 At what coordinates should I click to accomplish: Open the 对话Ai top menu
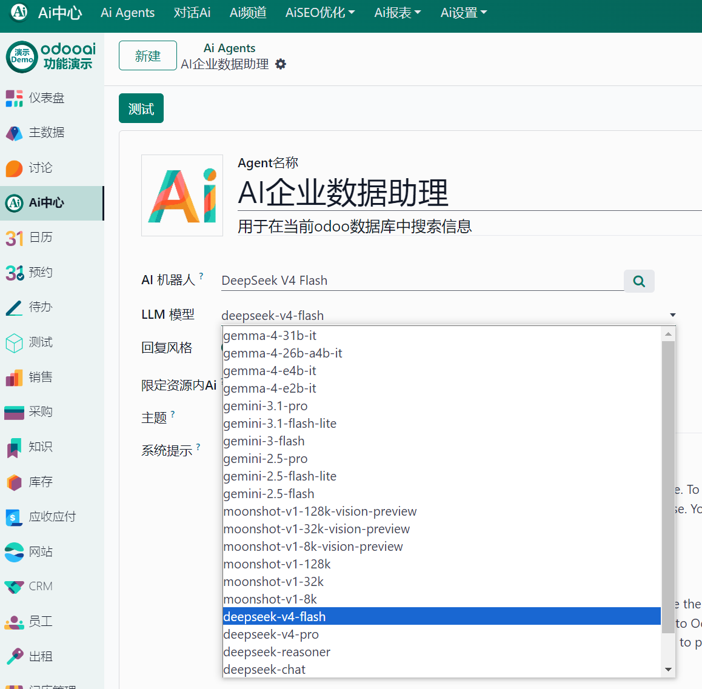click(192, 13)
